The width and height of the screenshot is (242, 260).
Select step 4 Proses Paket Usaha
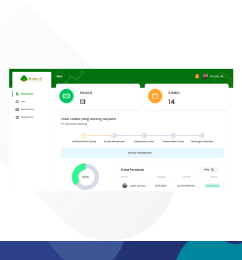point(173,136)
